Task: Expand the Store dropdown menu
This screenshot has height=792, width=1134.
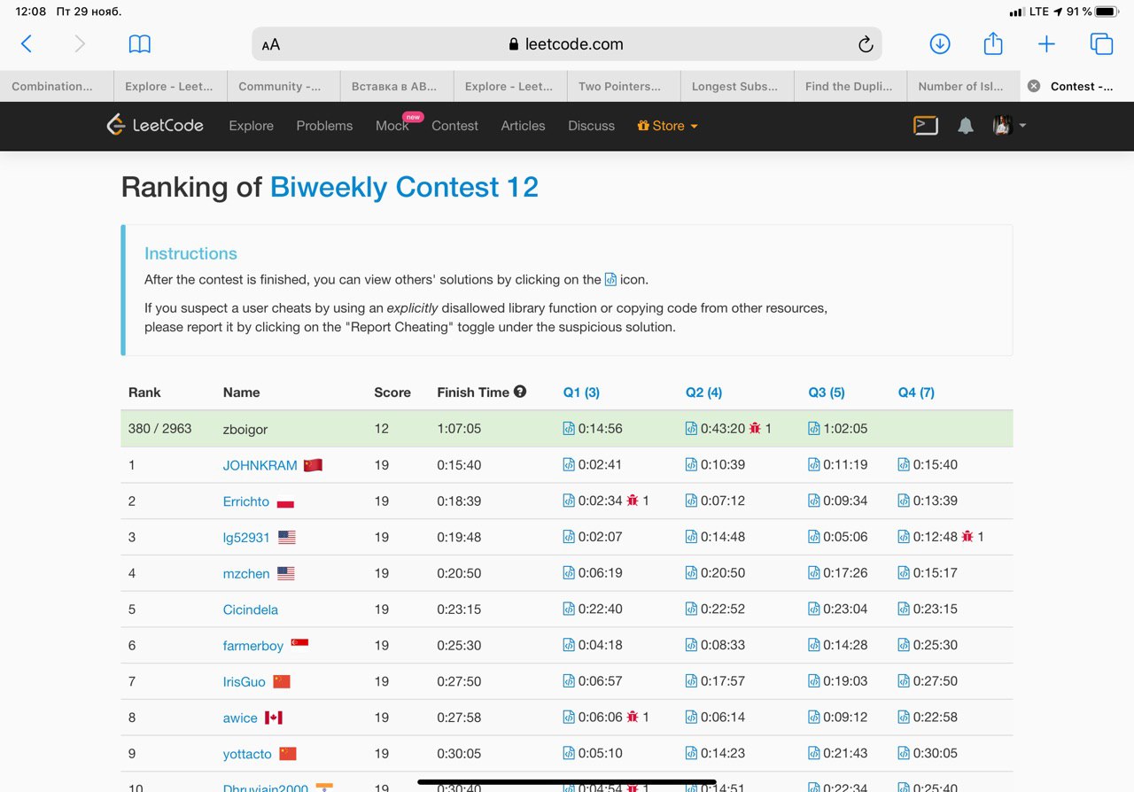Action: [x=668, y=126]
